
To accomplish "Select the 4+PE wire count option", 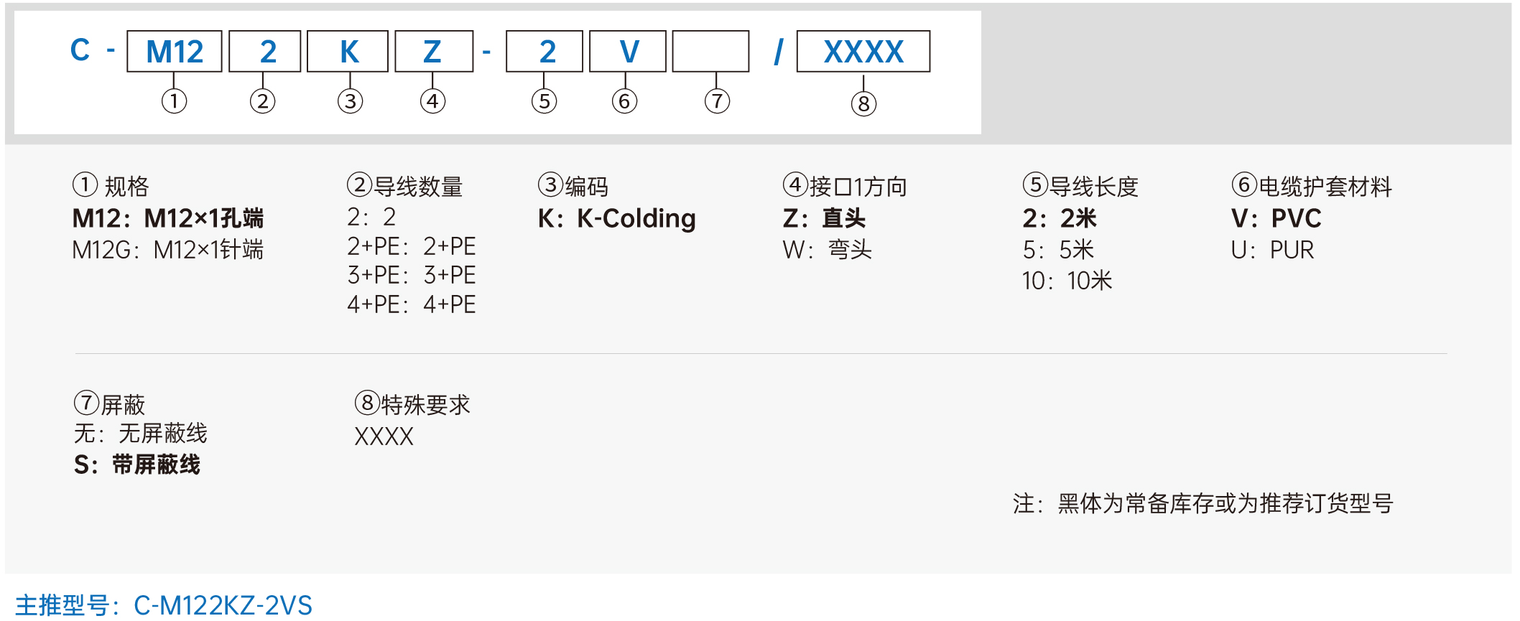I will click(412, 304).
